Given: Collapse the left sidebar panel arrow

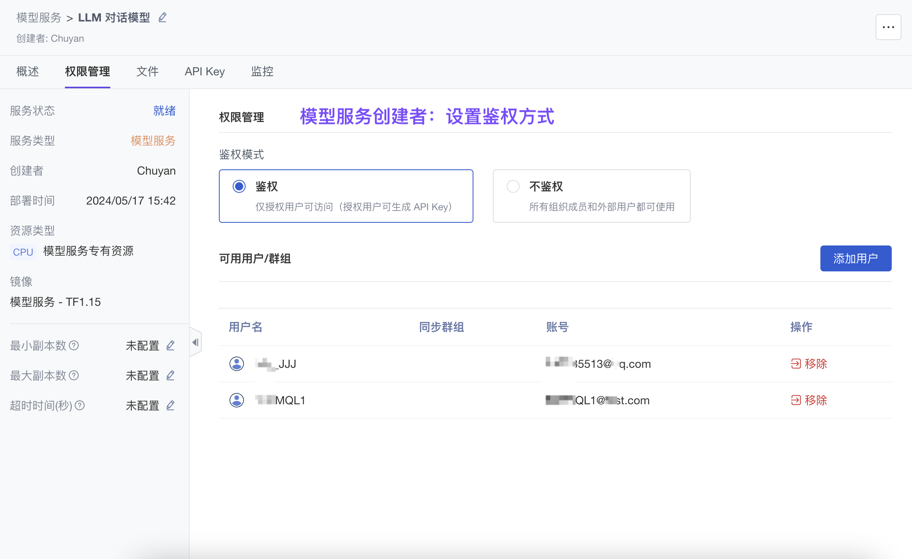Looking at the screenshot, I should [x=195, y=343].
